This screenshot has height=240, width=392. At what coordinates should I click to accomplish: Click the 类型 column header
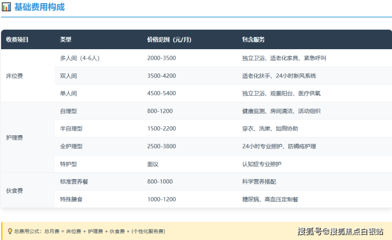coord(66,40)
